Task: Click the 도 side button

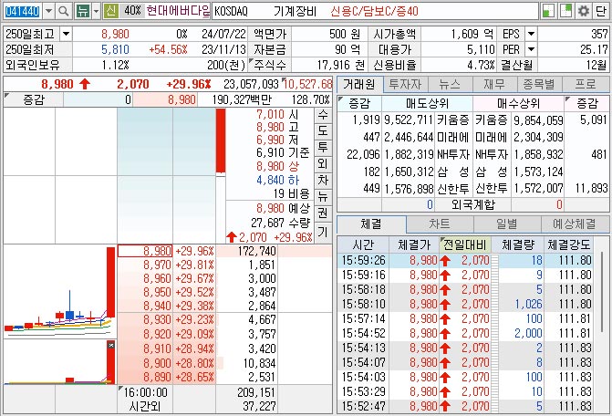Action: coord(323,131)
